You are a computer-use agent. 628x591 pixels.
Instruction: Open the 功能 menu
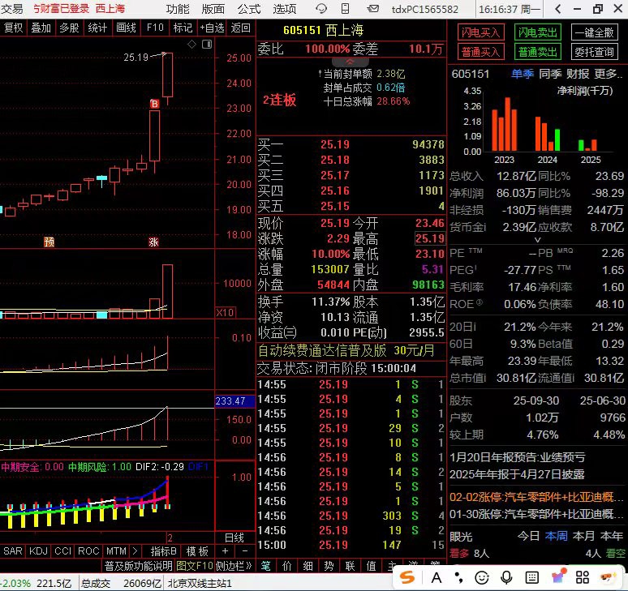[x=178, y=9]
